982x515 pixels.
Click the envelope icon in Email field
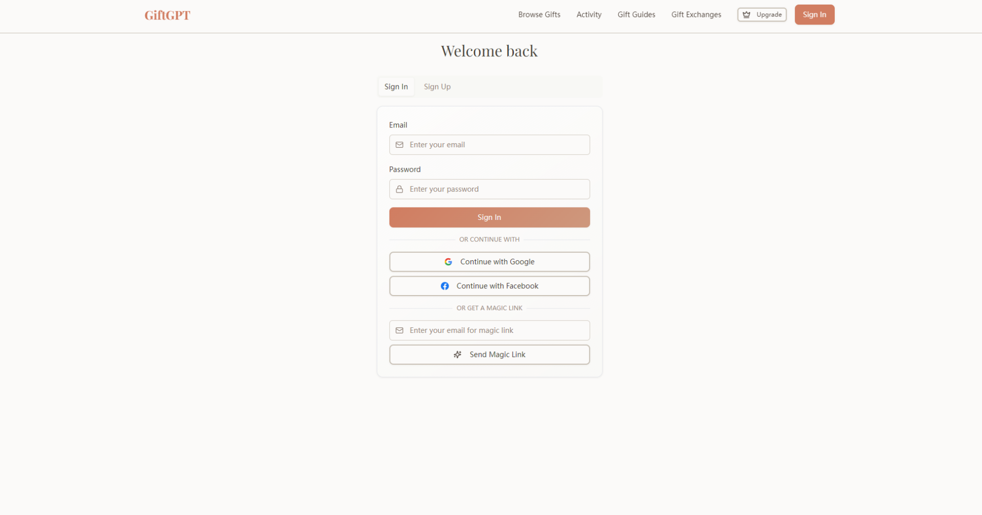pos(399,145)
